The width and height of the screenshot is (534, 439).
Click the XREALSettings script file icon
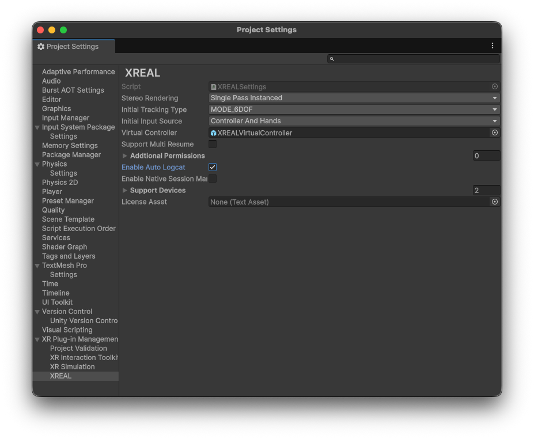[213, 87]
